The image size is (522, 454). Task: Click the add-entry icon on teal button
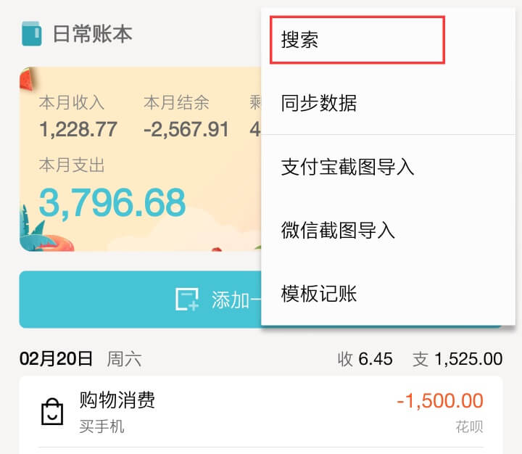point(187,300)
